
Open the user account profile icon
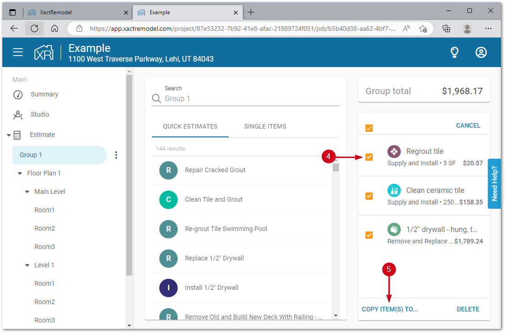[481, 52]
